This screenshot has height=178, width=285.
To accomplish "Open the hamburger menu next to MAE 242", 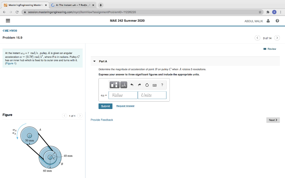I will pos(8,21).
